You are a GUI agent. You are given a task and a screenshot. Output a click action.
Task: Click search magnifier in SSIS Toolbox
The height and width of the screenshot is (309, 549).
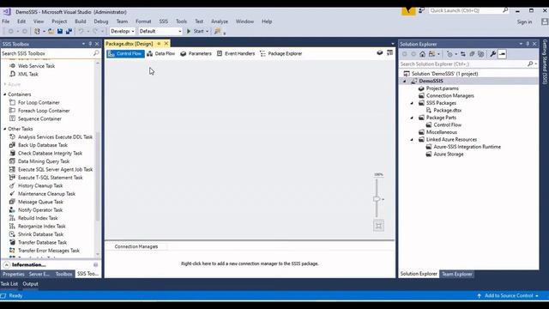96,53
